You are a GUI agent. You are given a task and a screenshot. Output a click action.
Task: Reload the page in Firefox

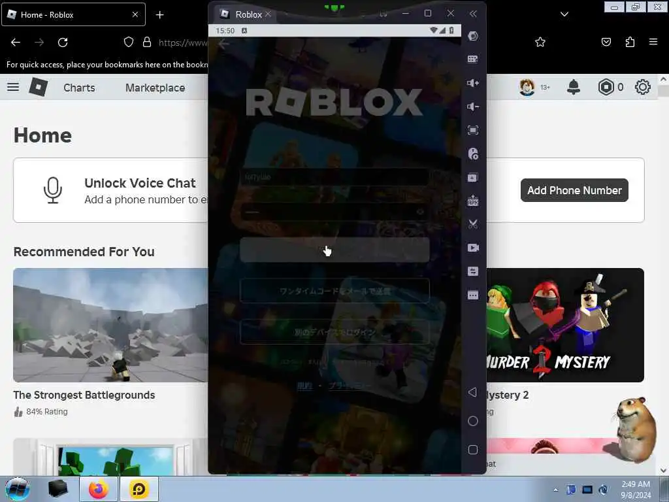(x=63, y=42)
